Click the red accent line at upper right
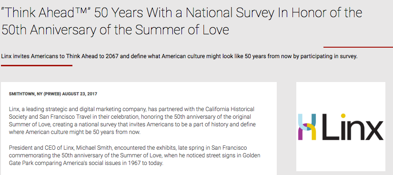This screenshot has height=175, width=393. (x=358, y=47)
